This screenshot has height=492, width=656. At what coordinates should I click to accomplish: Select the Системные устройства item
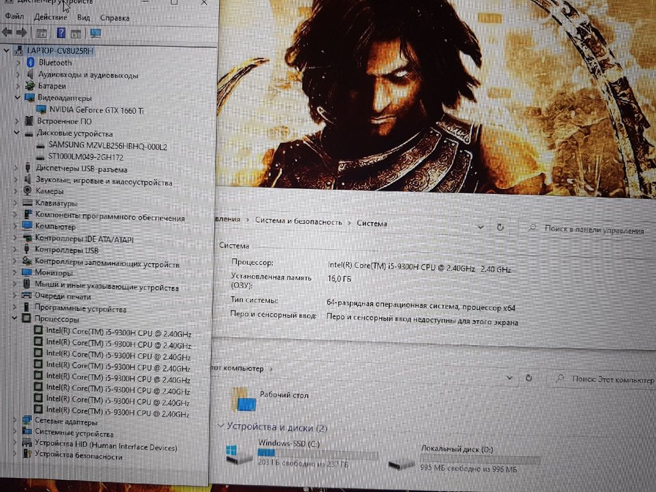[x=74, y=433]
